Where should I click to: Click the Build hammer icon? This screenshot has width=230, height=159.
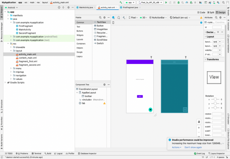(x=121, y=2)
